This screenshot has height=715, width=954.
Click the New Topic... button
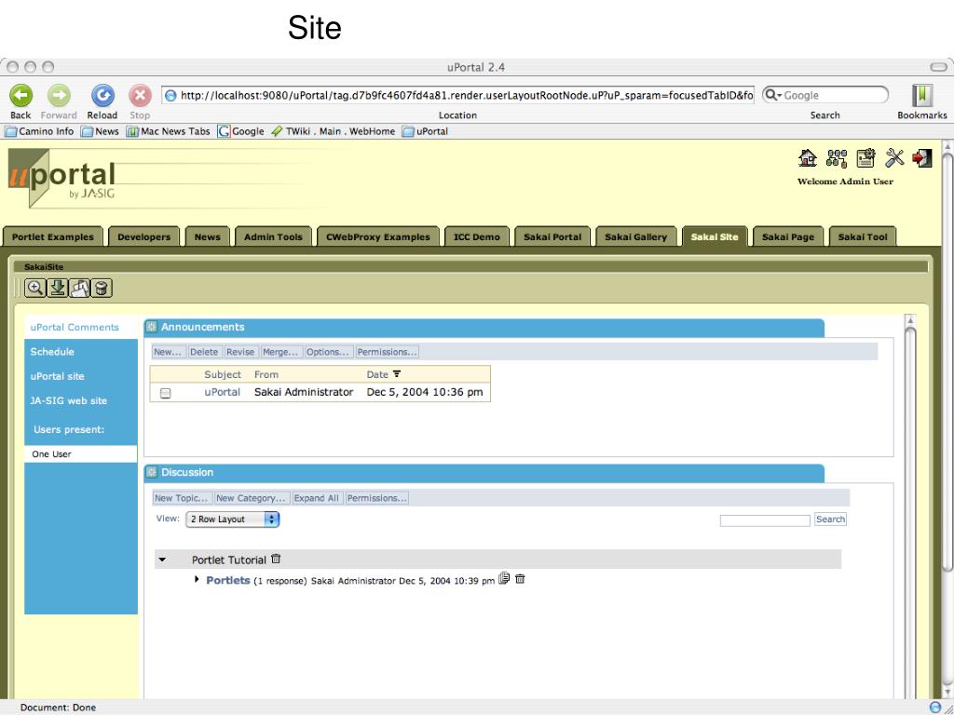click(x=182, y=498)
